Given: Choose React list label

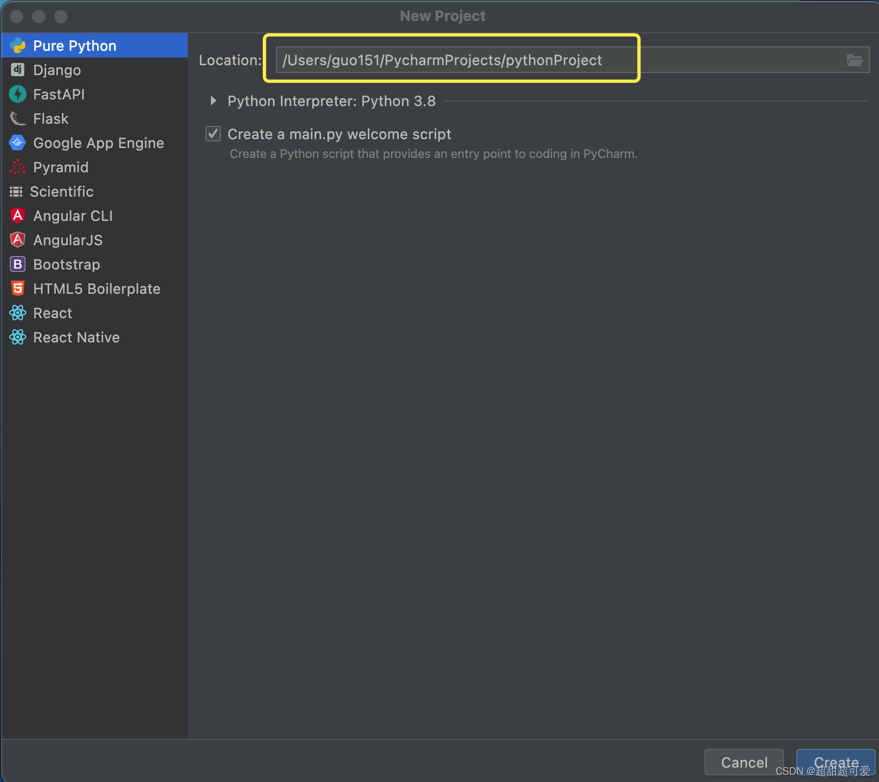Looking at the screenshot, I should (x=52, y=313).
